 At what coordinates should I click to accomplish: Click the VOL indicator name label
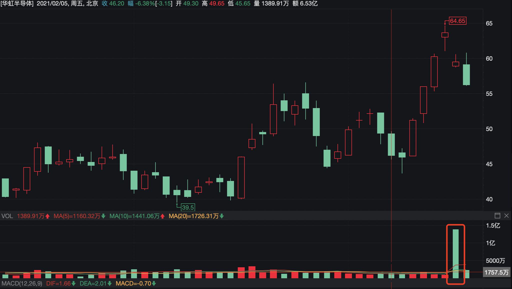click(x=7, y=216)
